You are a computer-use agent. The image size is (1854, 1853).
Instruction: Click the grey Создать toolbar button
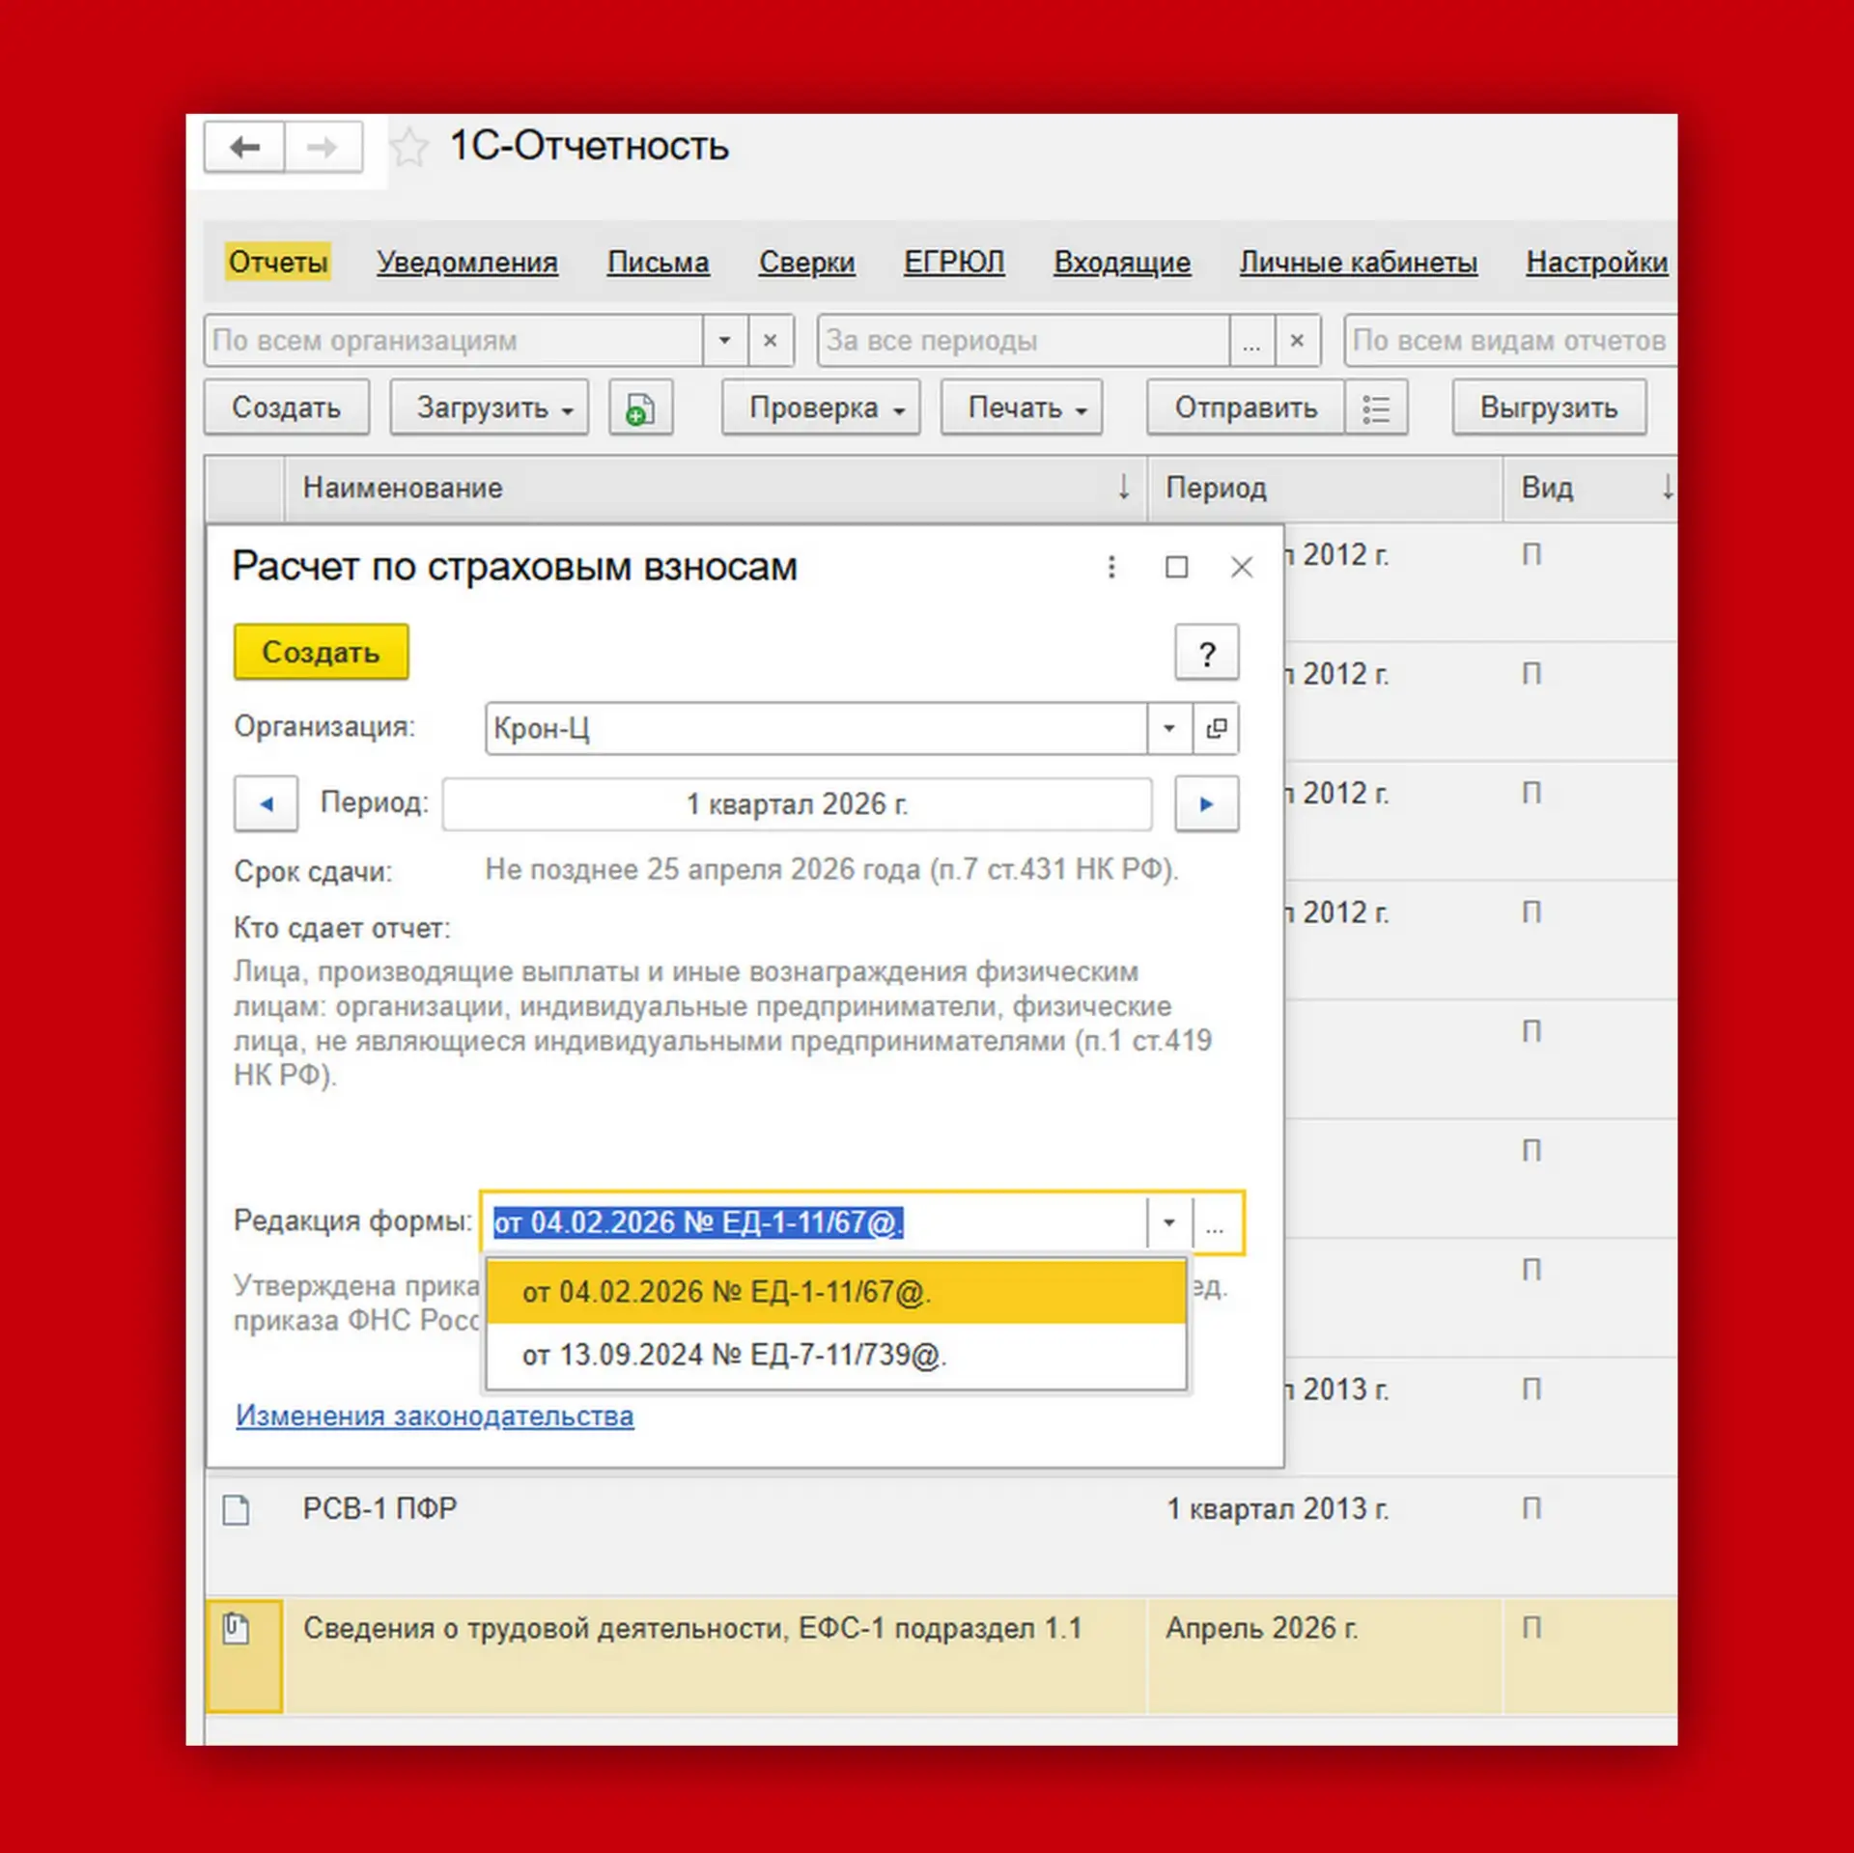pos(286,408)
